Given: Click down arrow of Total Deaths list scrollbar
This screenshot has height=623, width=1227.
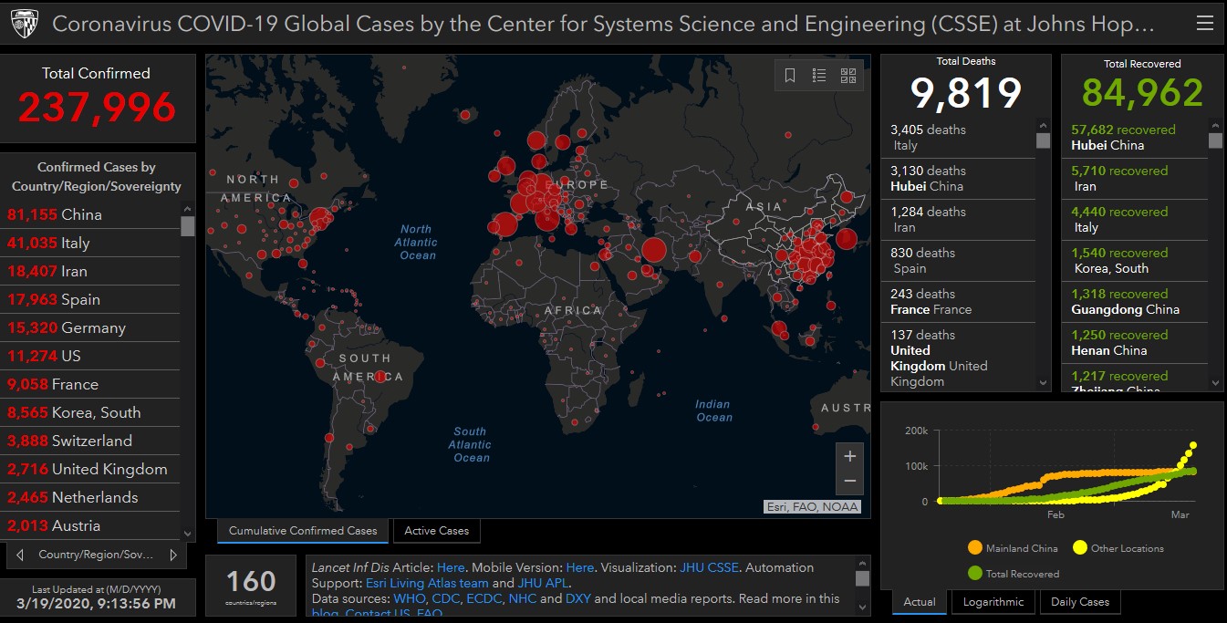Looking at the screenshot, I should [x=1044, y=383].
